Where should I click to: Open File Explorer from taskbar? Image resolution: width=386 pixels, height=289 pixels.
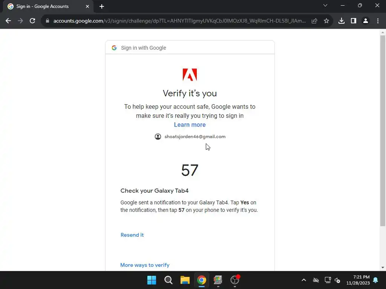pos(185,280)
